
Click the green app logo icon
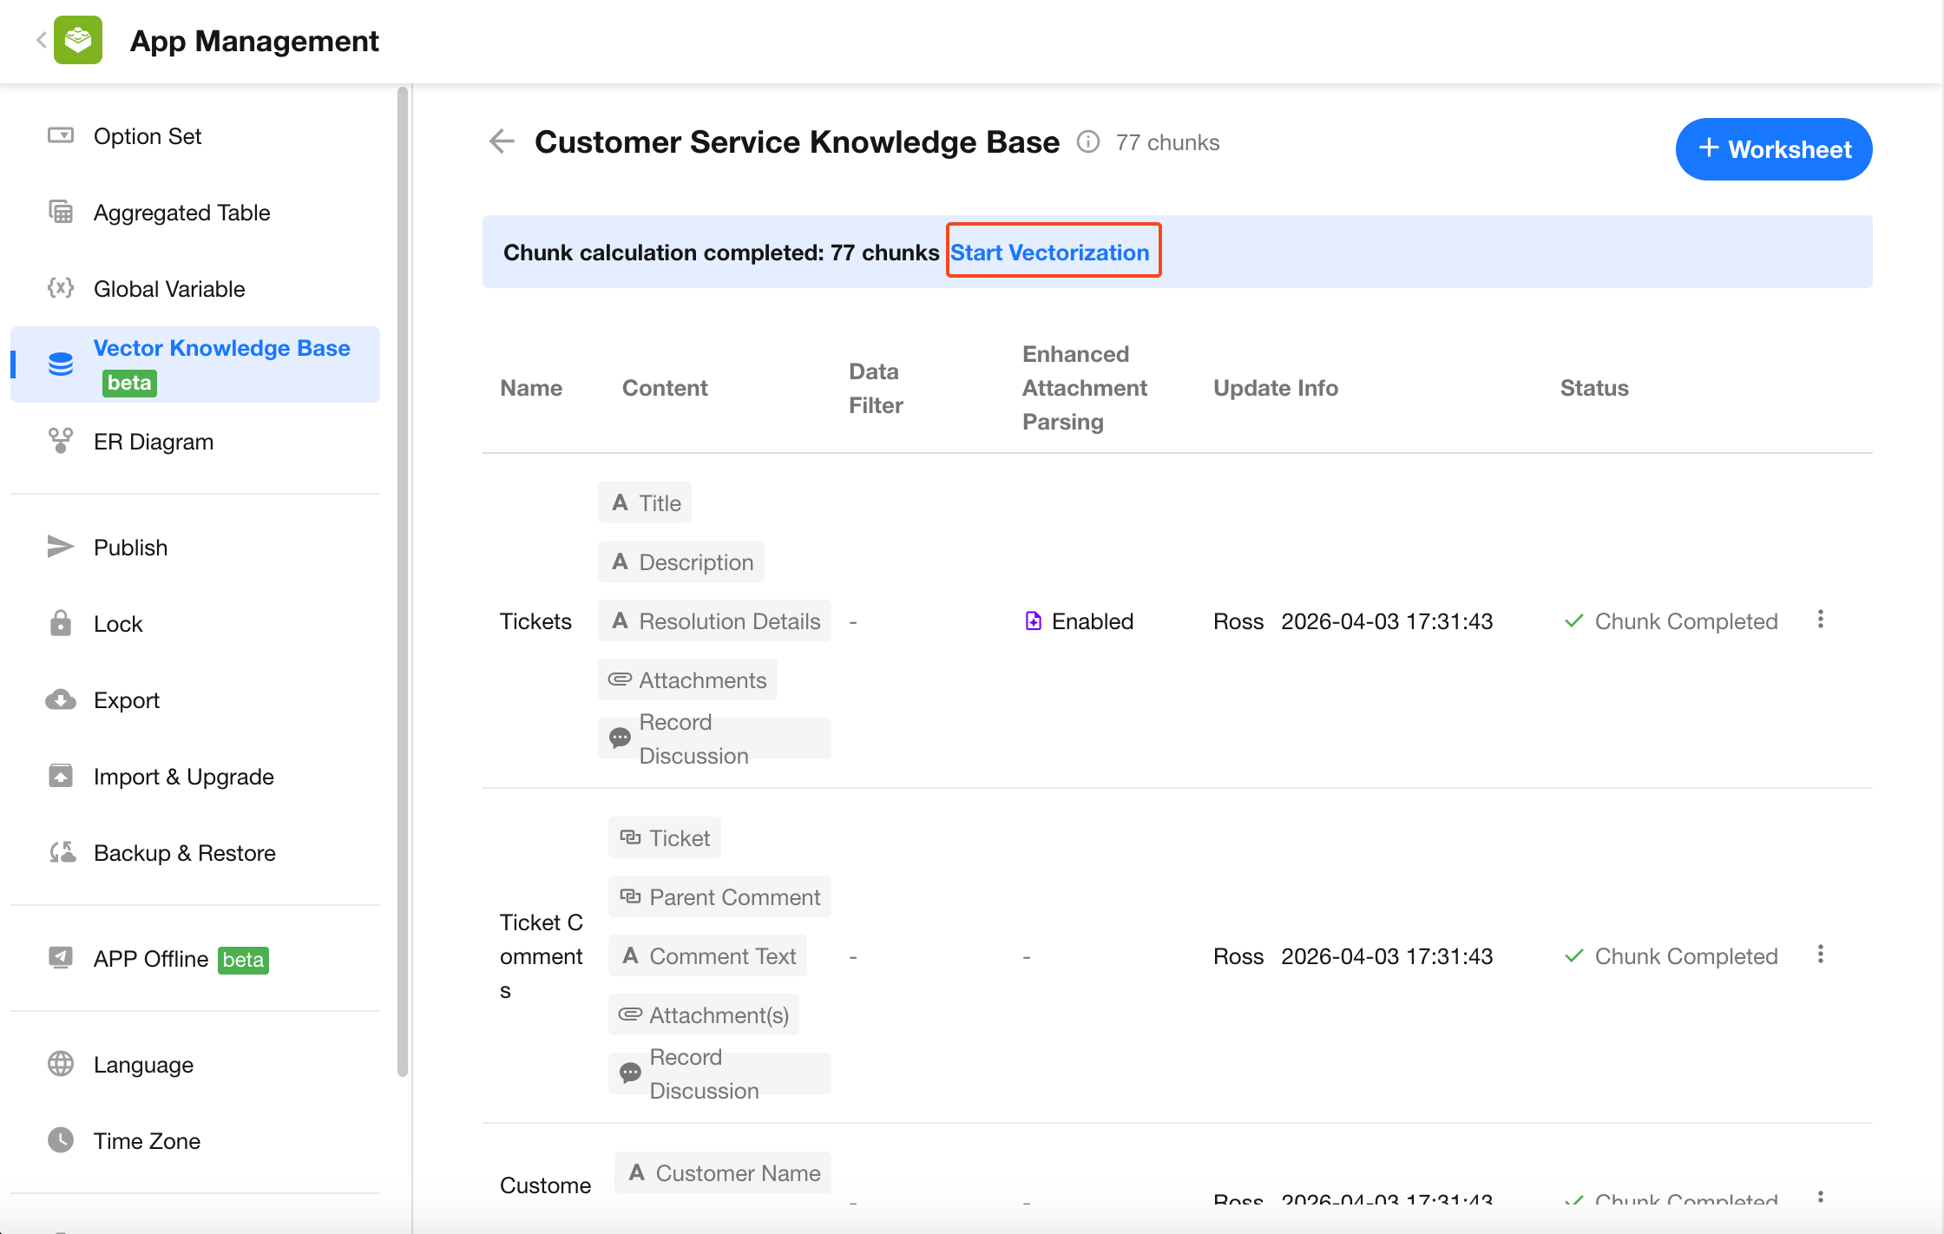[78, 40]
